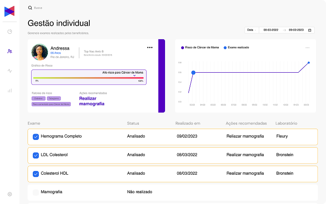Open the chart options three-dot menu

[x=308, y=47]
